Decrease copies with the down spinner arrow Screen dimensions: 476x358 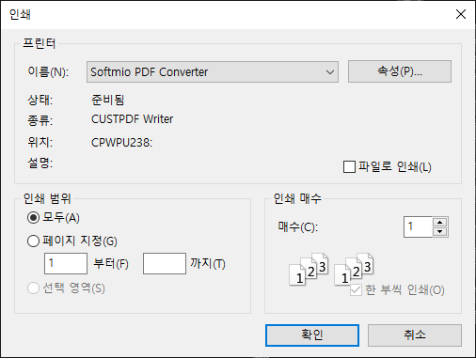point(440,231)
